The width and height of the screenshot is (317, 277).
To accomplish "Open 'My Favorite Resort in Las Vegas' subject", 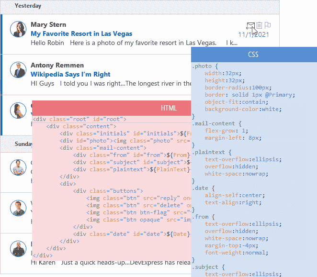I will pyautogui.click(x=81, y=33).
